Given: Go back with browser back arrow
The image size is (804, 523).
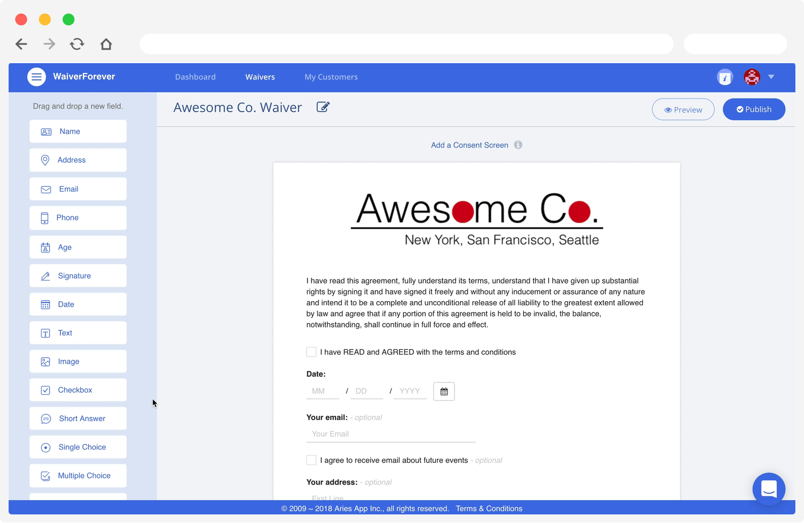Looking at the screenshot, I should click(x=21, y=44).
